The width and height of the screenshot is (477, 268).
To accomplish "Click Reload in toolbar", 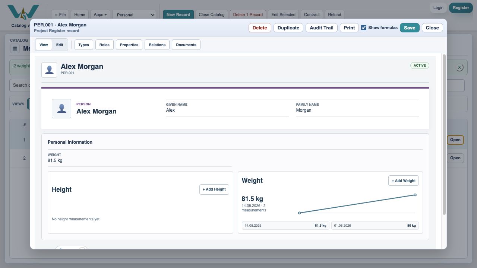I will (x=335, y=15).
